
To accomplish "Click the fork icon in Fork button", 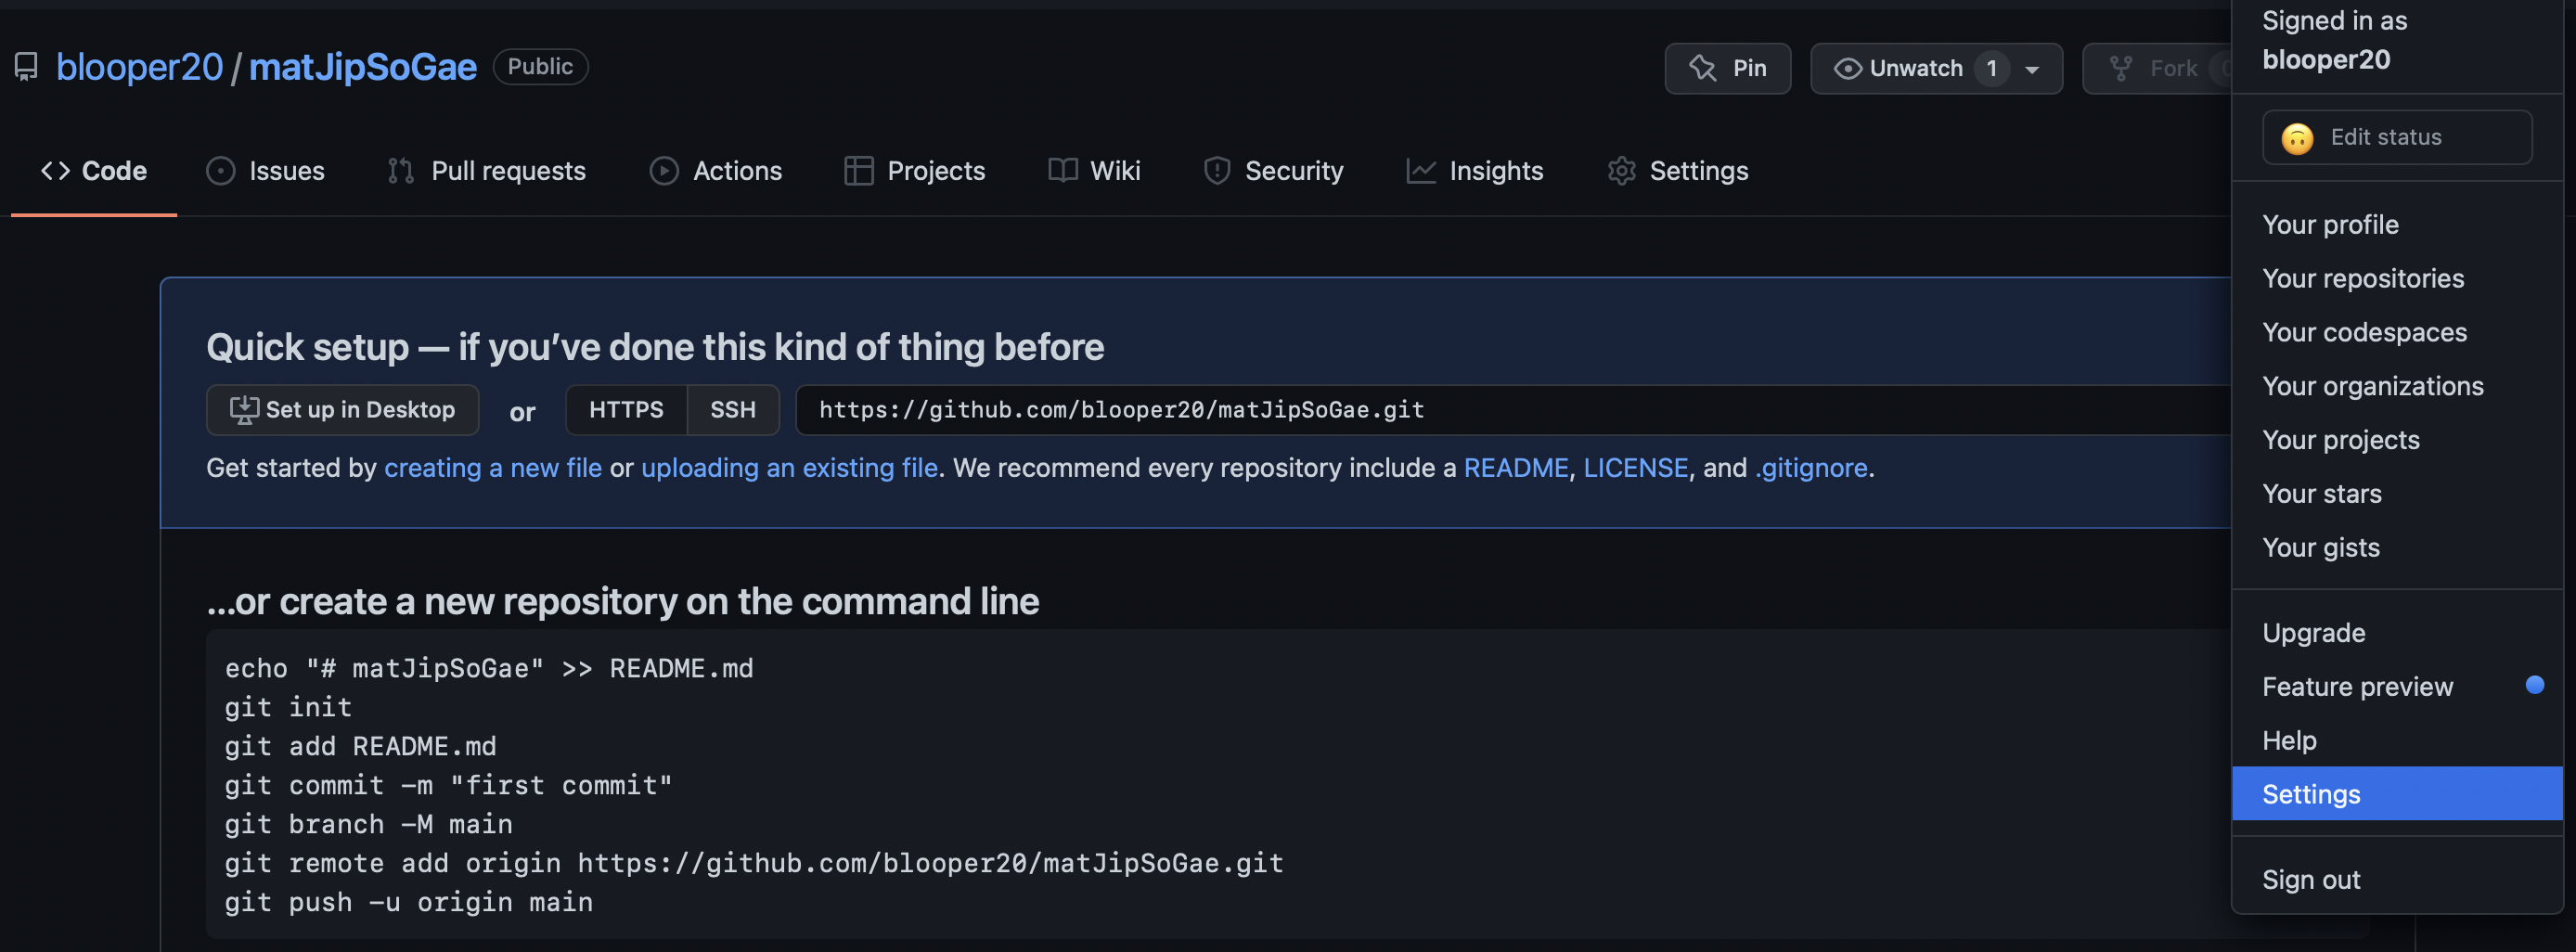I will 2120,68.
